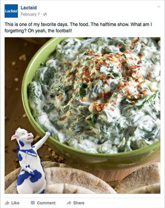
Task: Select the Share text button
Action: (79, 203)
